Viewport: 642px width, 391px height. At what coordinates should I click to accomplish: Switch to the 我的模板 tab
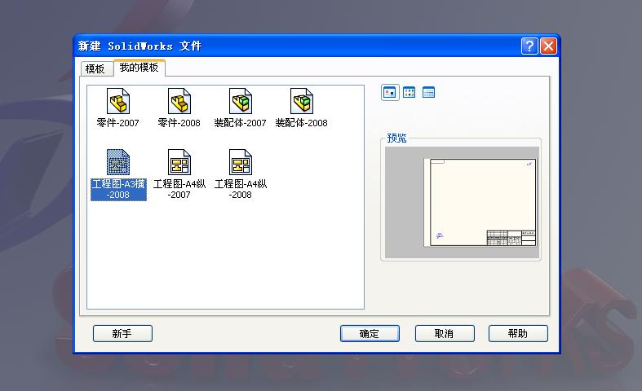[139, 68]
